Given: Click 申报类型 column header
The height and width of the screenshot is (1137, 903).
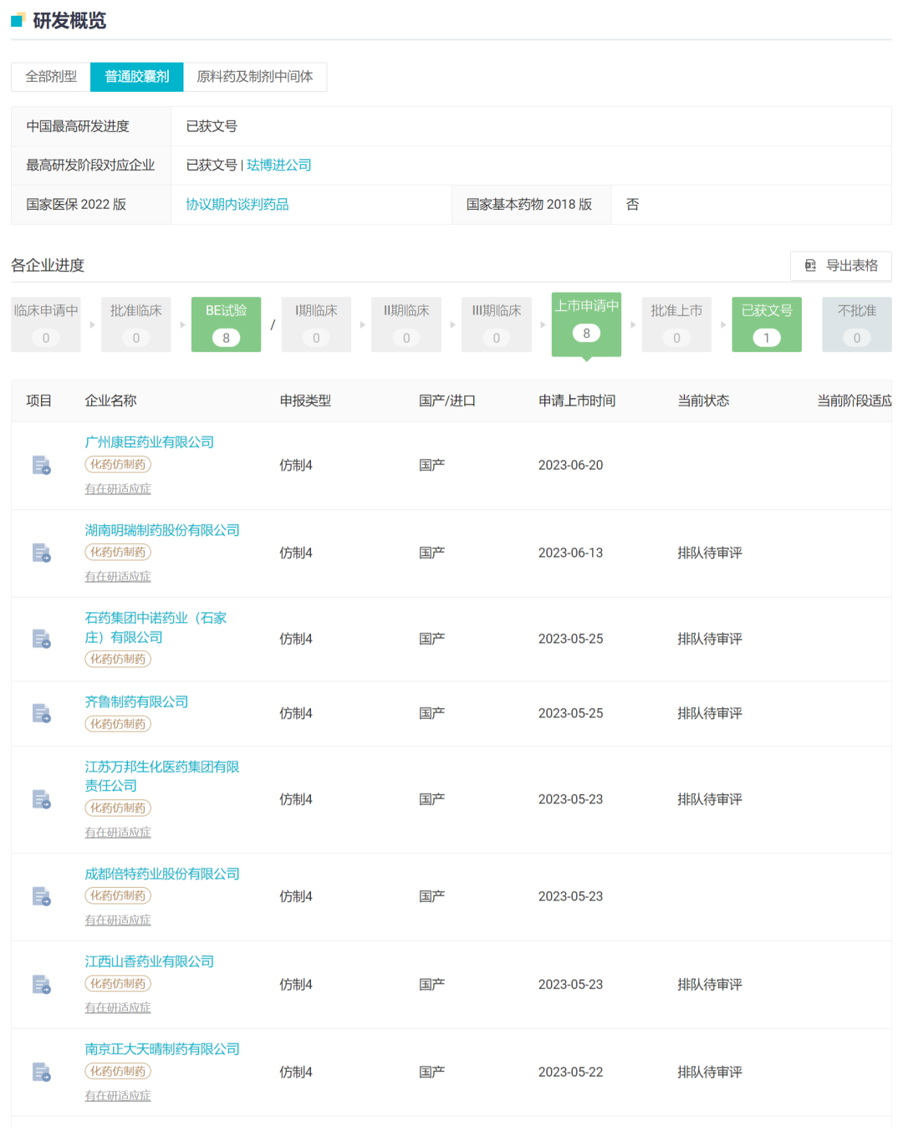Looking at the screenshot, I should (x=305, y=400).
